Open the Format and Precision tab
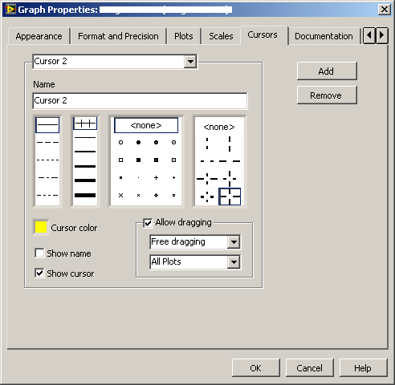This screenshot has height=385, width=395. click(x=118, y=36)
